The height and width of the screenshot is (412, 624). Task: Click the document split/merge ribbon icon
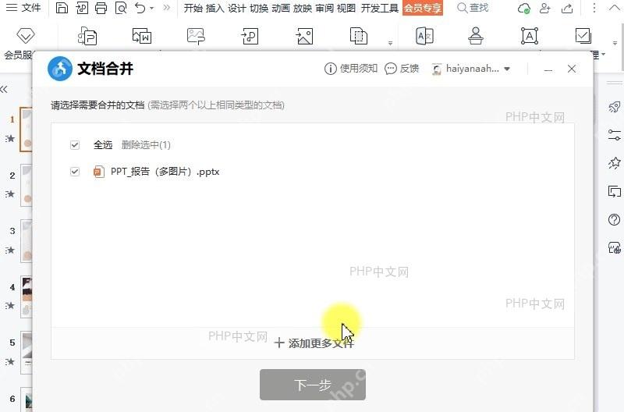click(x=359, y=36)
